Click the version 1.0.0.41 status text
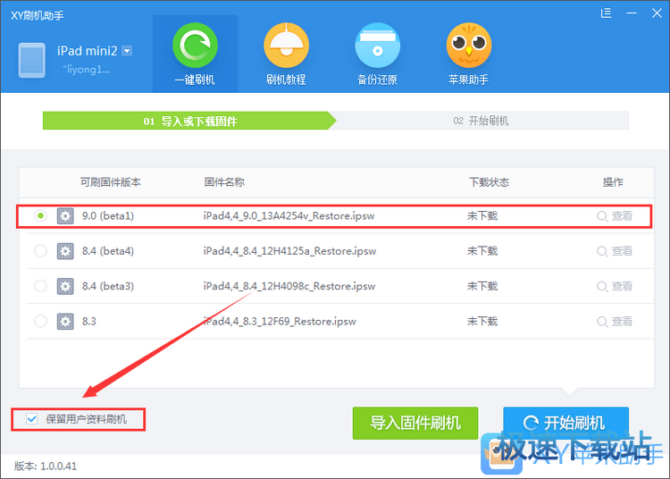Image resolution: width=670 pixels, height=479 pixels. point(46,466)
